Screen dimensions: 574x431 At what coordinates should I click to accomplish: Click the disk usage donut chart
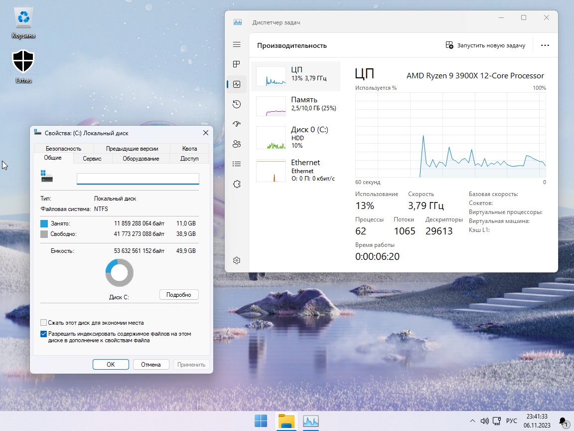[x=120, y=273]
